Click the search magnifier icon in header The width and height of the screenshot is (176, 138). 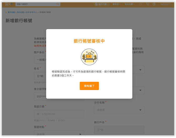(58, 4)
